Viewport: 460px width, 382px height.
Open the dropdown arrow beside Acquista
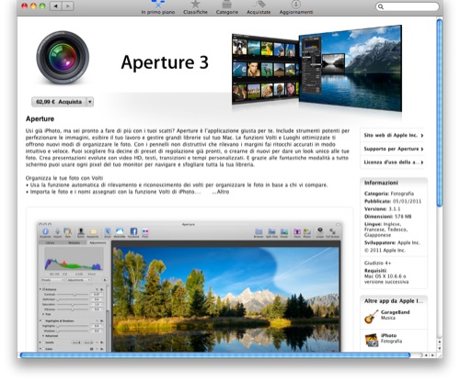pos(90,102)
